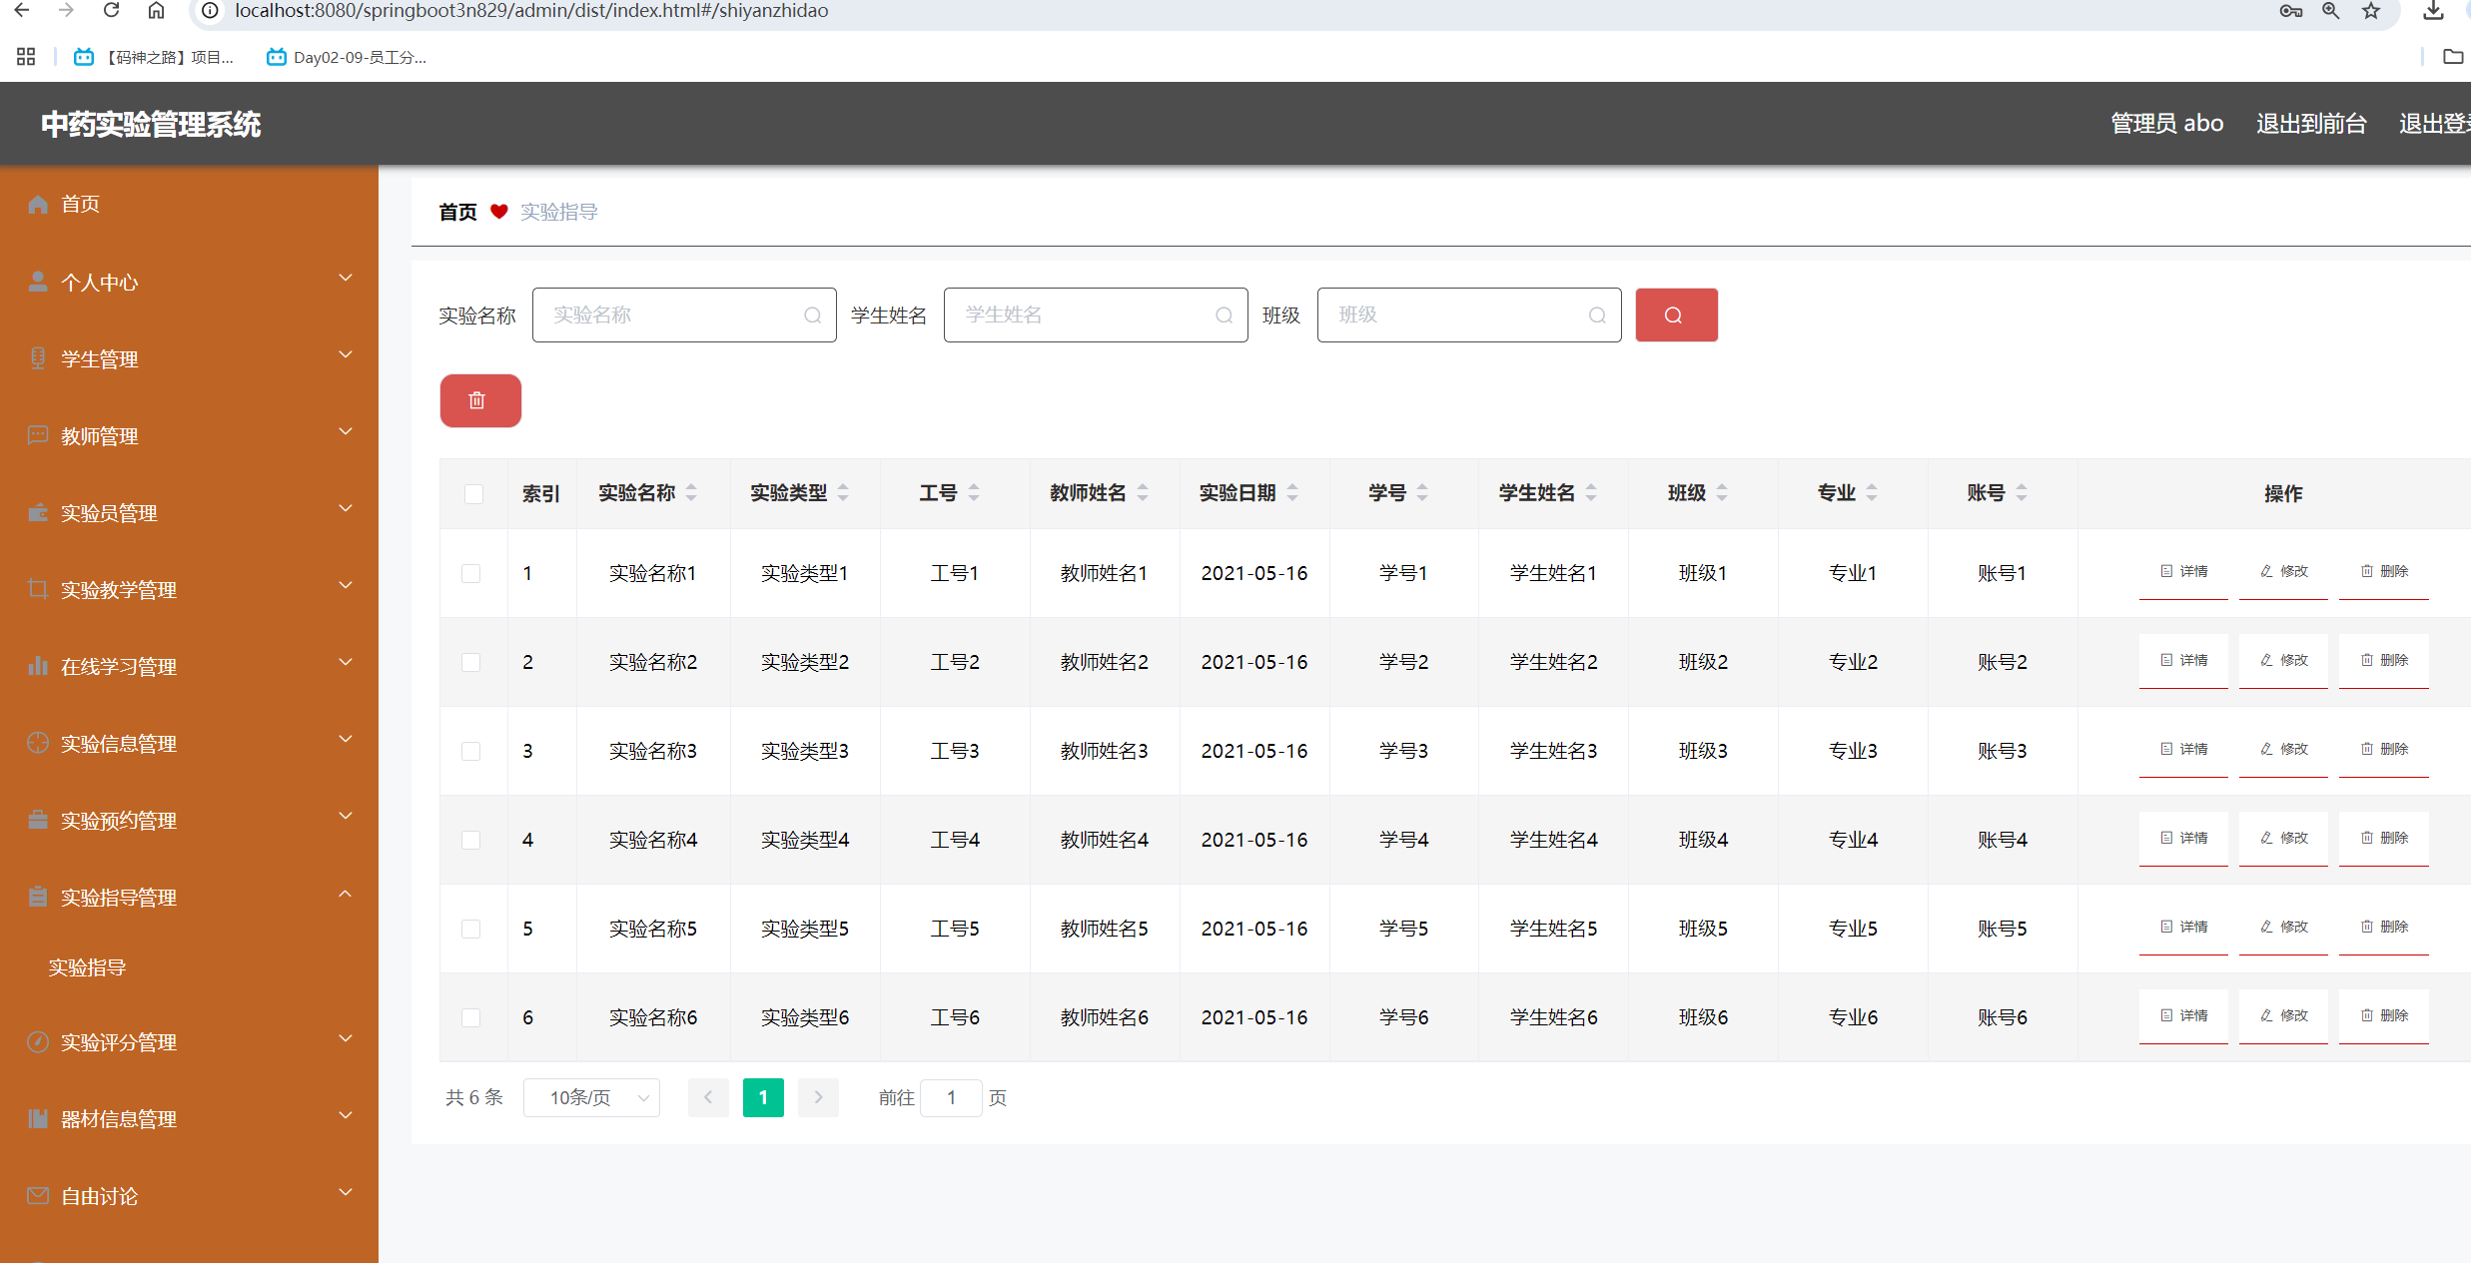Click the home icon next to 首页 in sidebar
Image resolution: width=2471 pixels, height=1263 pixels.
[x=38, y=204]
